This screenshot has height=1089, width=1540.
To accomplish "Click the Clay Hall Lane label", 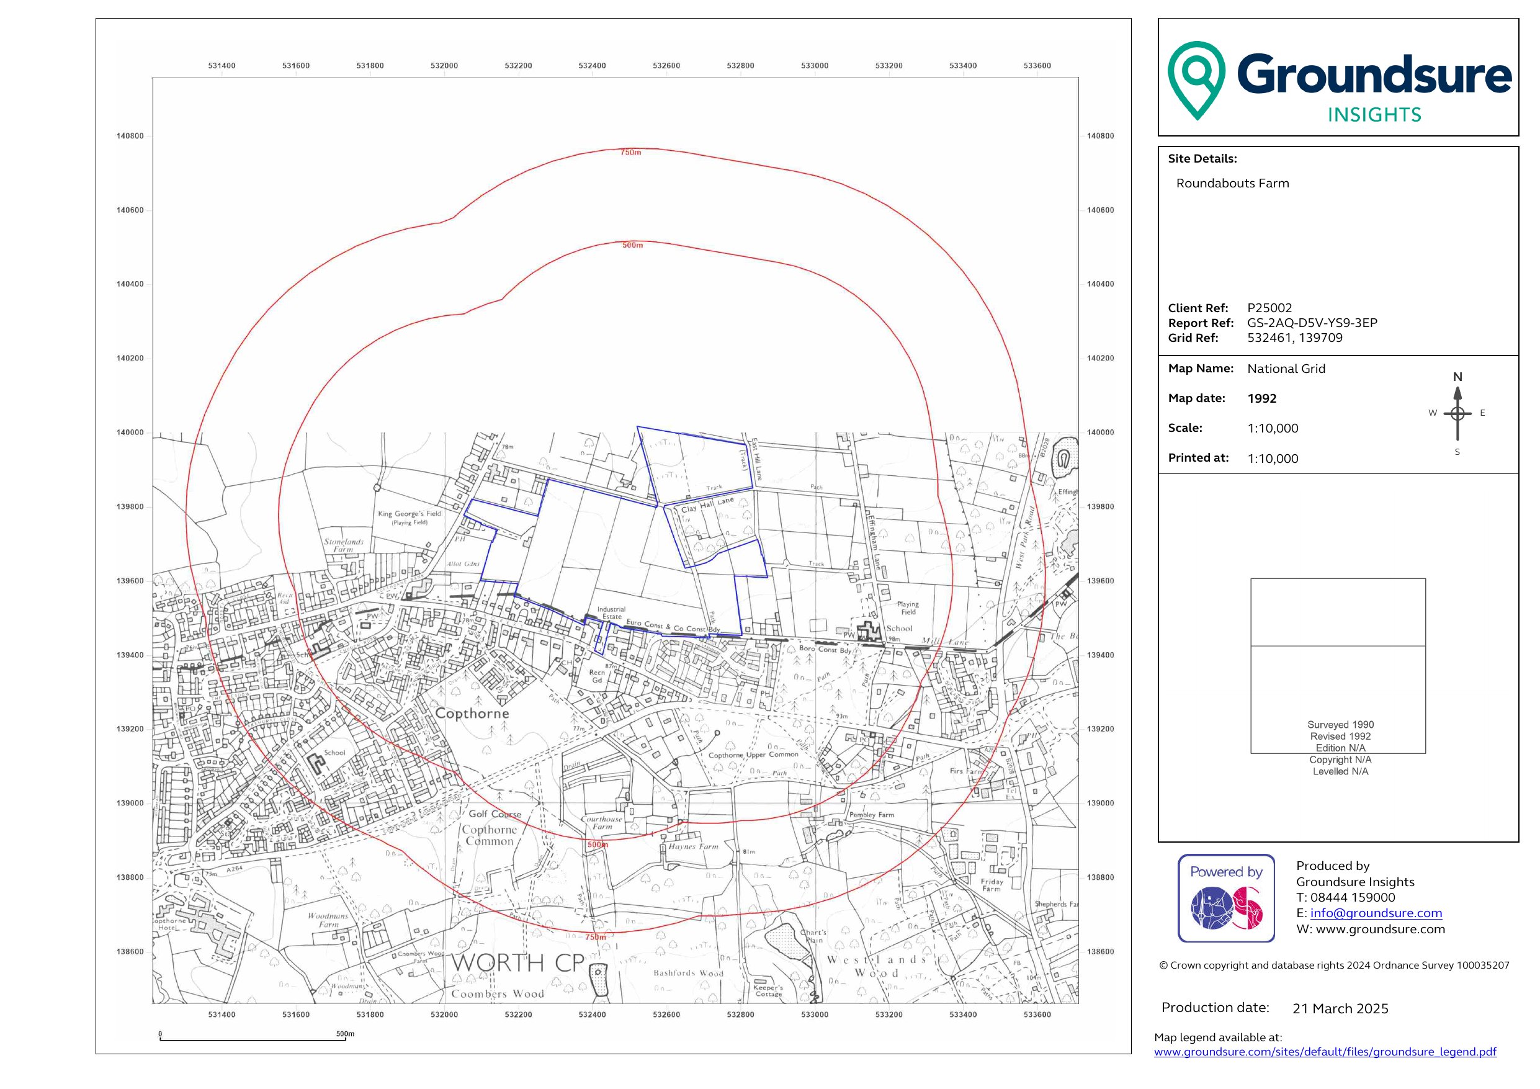I will pyautogui.click(x=707, y=504).
